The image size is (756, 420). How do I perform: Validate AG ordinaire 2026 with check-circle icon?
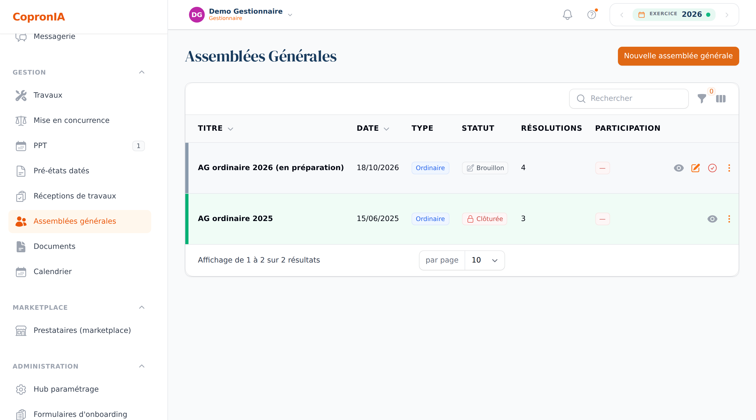[x=712, y=168]
